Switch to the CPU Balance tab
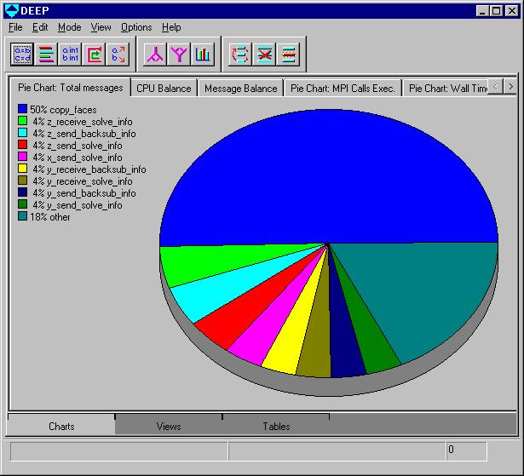Screen dimensions: 524x476 (x=164, y=89)
